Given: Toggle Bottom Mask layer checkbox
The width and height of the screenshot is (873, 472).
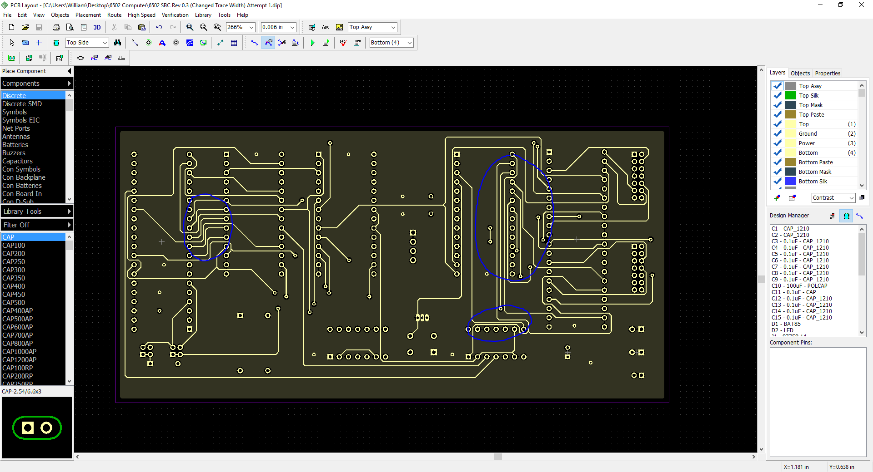Looking at the screenshot, I should coord(778,172).
